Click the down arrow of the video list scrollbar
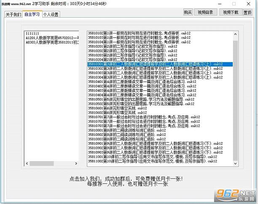This screenshot has width=258, height=204. coord(235,164)
